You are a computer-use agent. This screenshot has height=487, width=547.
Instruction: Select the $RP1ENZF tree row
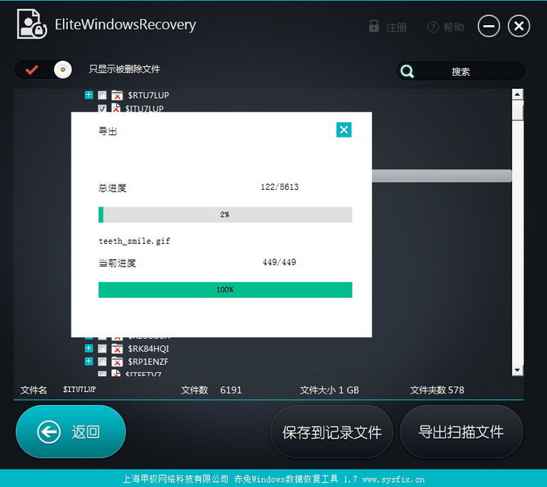click(148, 362)
